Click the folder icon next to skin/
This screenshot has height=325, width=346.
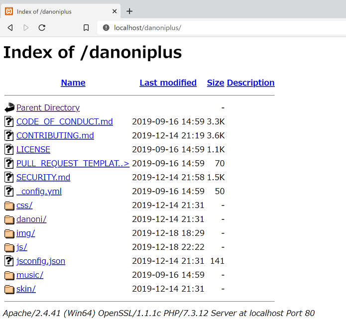(9, 289)
